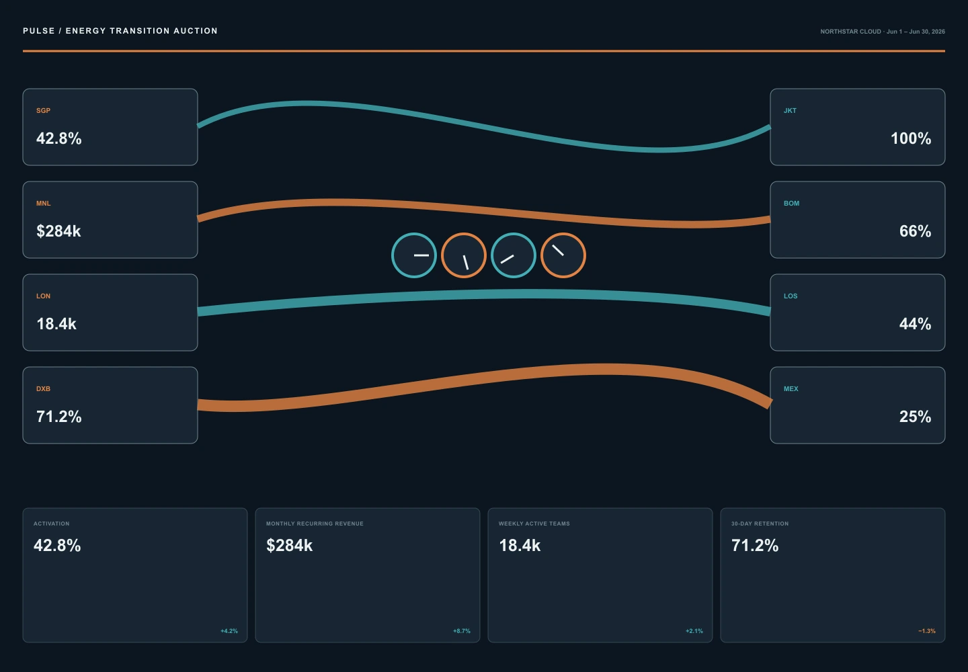
Task: Select the DXB card showing 71.2%
Action: (110, 405)
